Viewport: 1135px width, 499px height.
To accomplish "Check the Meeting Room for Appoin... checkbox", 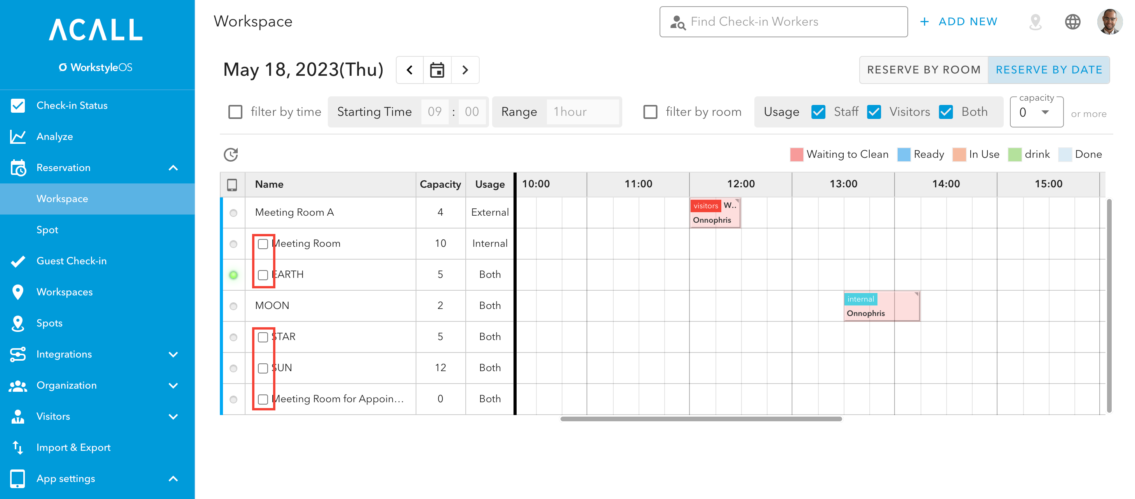I will click(263, 400).
